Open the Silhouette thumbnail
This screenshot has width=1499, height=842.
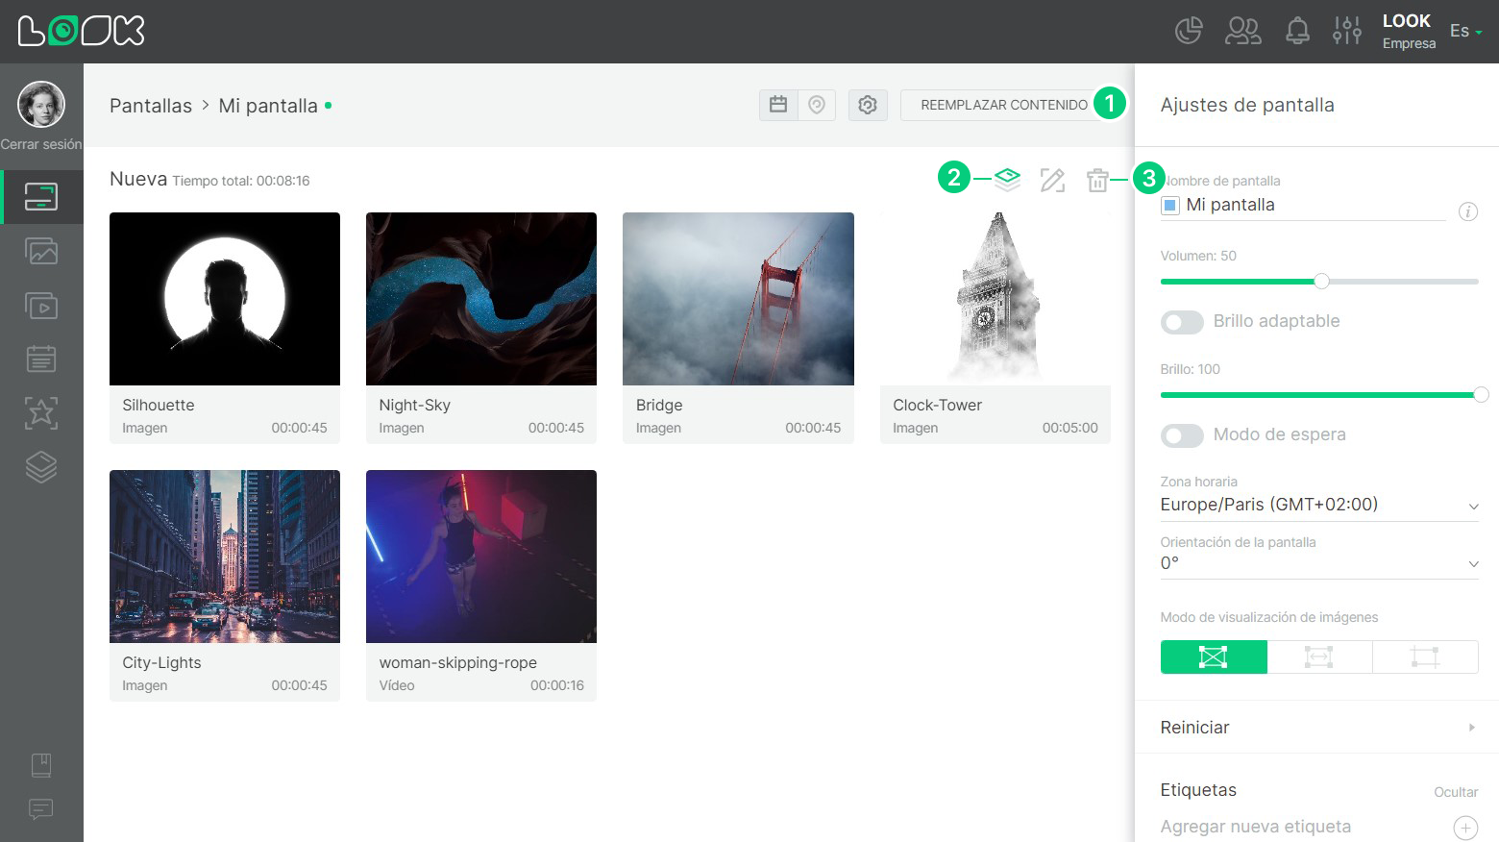(x=225, y=299)
